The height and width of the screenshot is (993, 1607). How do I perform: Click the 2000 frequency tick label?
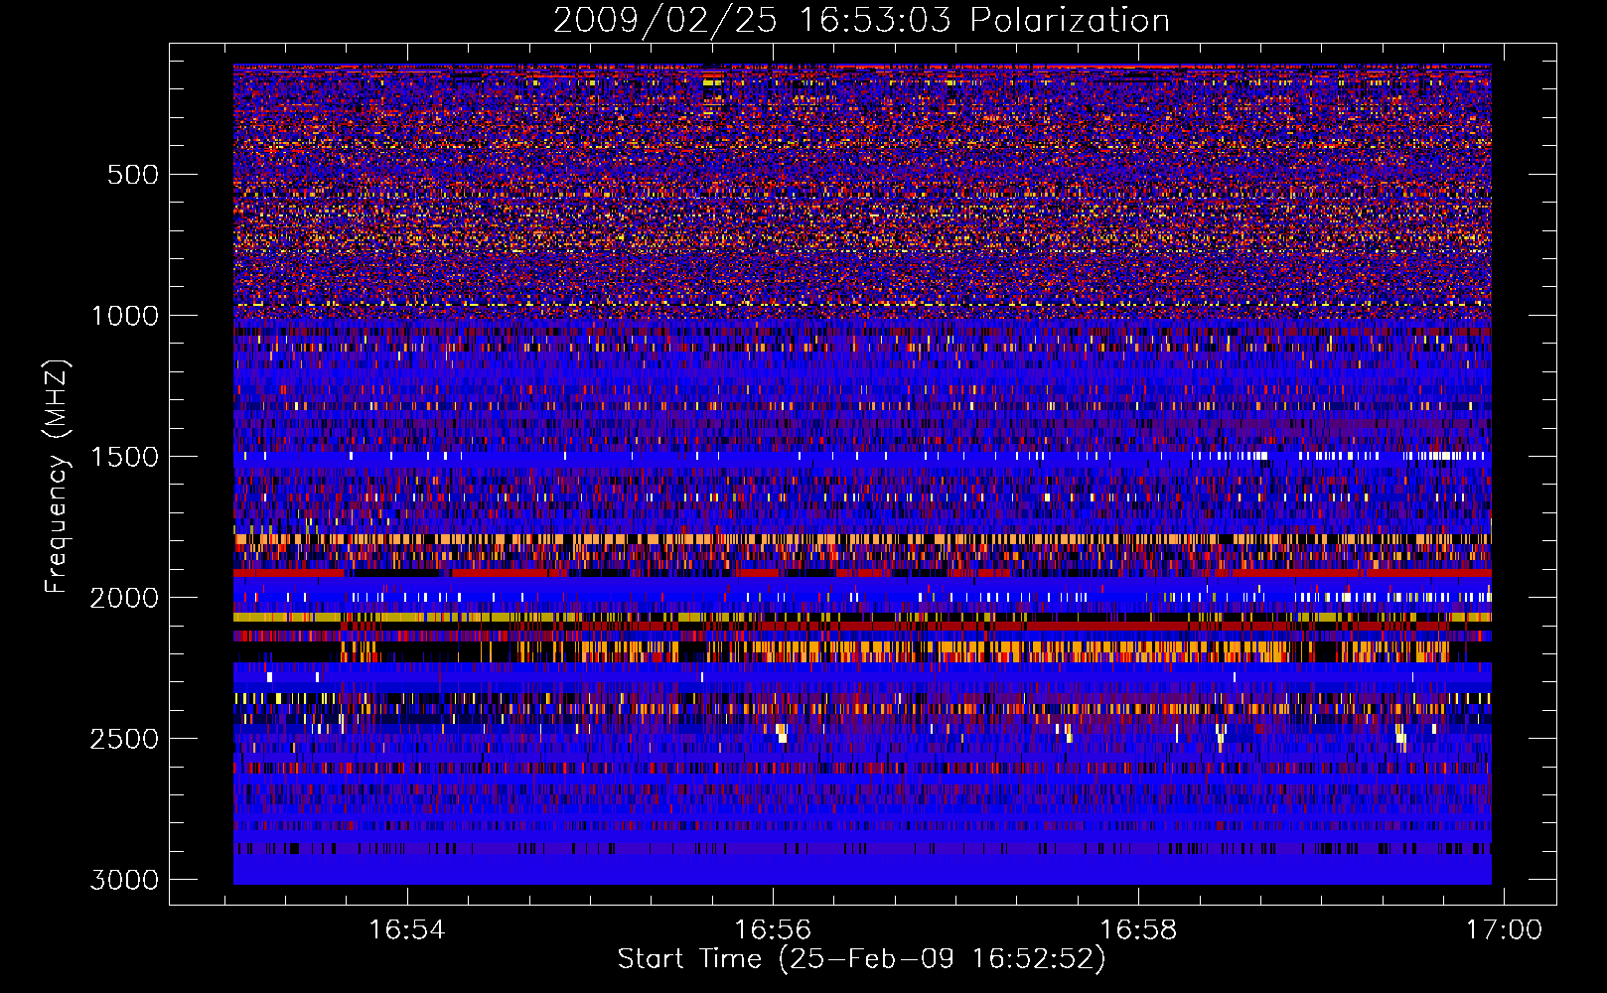click(x=124, y=598)
